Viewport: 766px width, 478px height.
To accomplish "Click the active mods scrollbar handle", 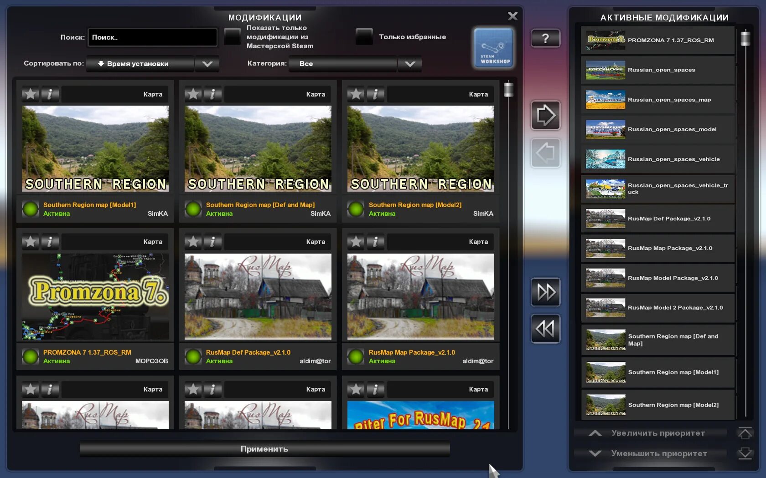I will pyautogui.click(x=745, y=38).
